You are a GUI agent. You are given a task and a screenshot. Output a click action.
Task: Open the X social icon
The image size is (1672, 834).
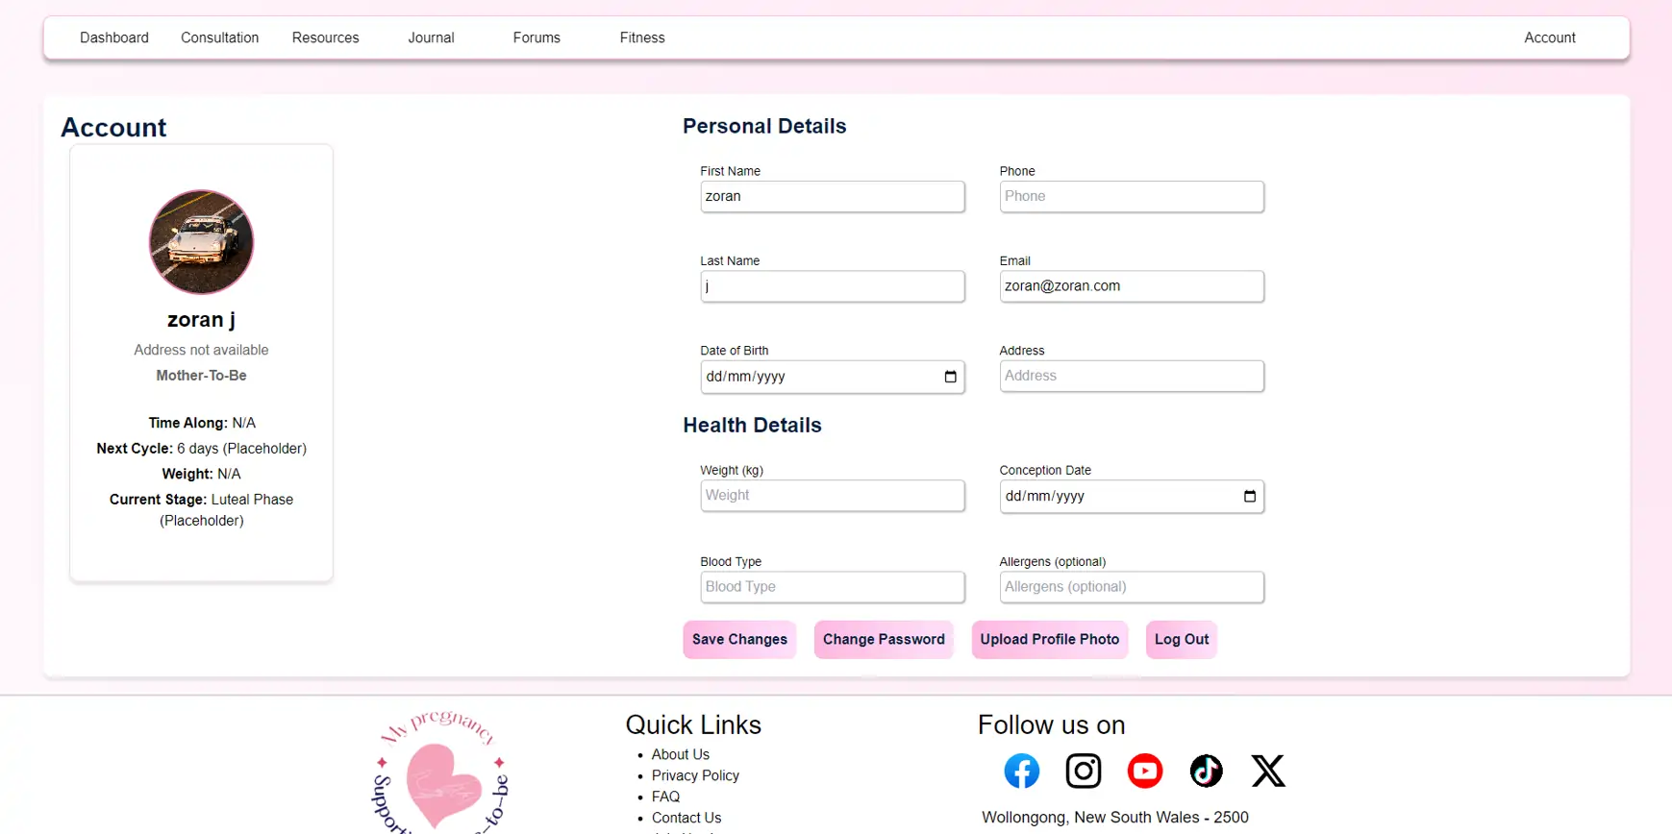(x=1267, y=771)
